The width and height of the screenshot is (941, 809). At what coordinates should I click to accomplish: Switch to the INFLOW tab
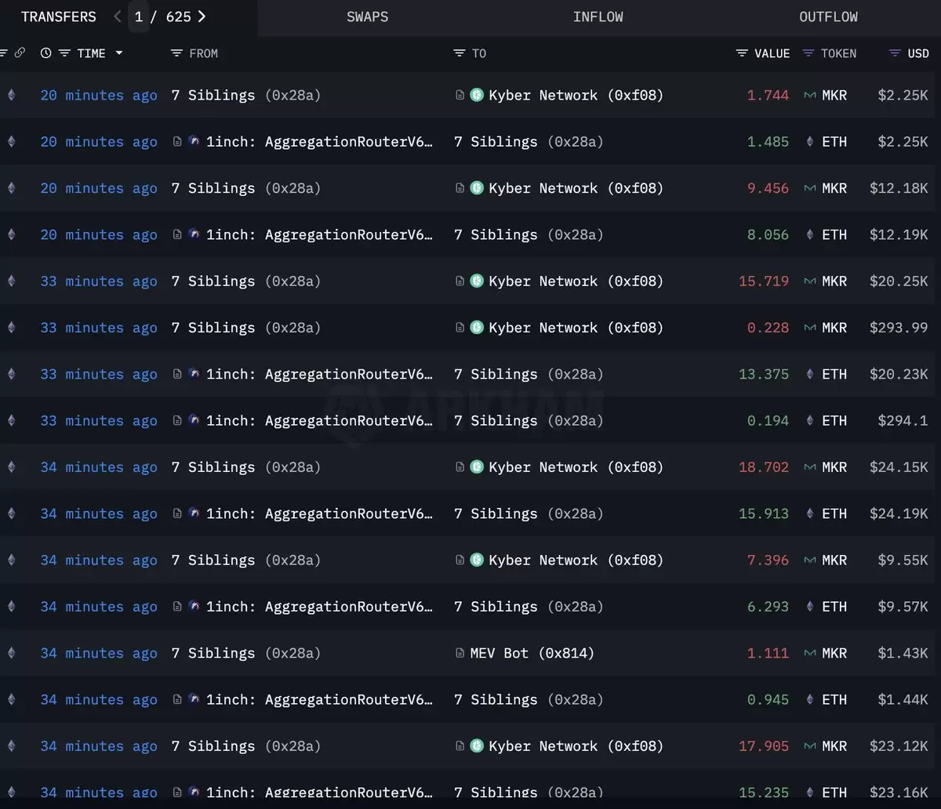coord(598,16)
